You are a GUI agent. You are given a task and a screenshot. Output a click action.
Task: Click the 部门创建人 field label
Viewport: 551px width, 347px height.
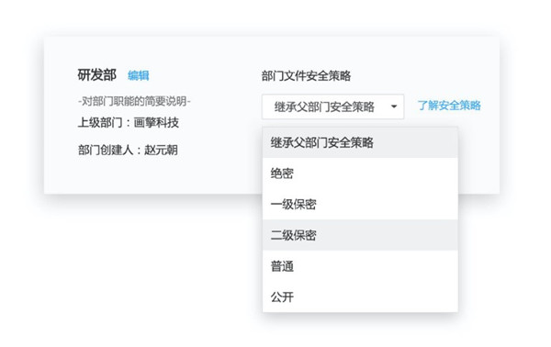(x=106, y=150)
